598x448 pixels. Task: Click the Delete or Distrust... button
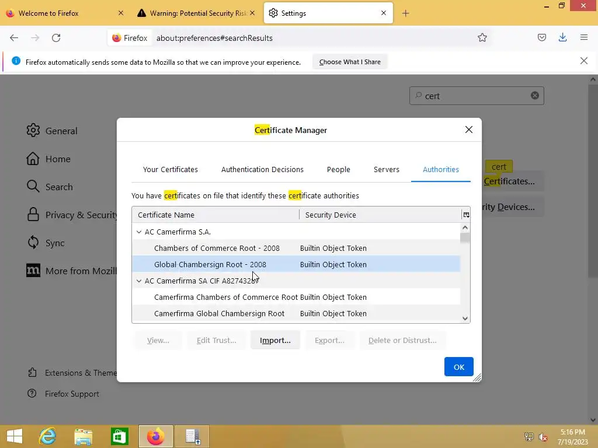tap(402, 340)
